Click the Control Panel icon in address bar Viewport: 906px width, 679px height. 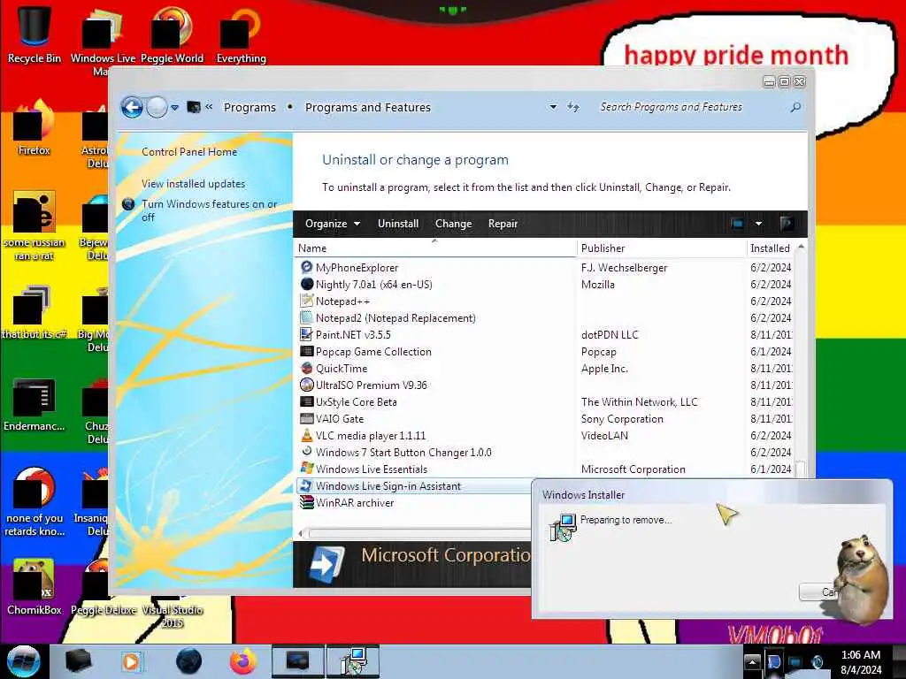[x=194, y=107]
